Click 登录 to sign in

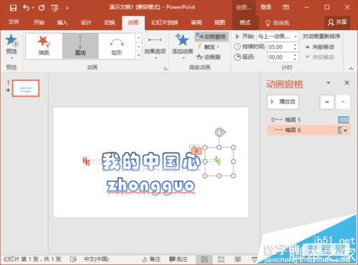tap(266, 7)
